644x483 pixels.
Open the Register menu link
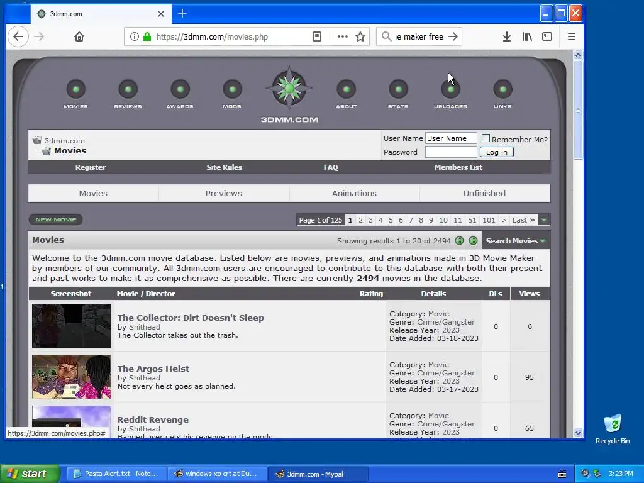pos(91,167)
